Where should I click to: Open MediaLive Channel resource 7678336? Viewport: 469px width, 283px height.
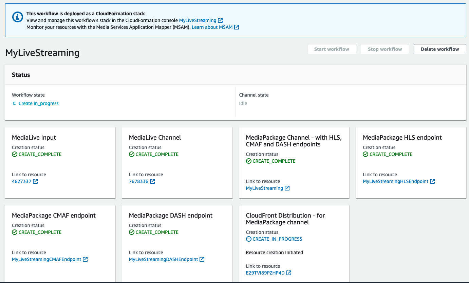(x=139, y=181)
